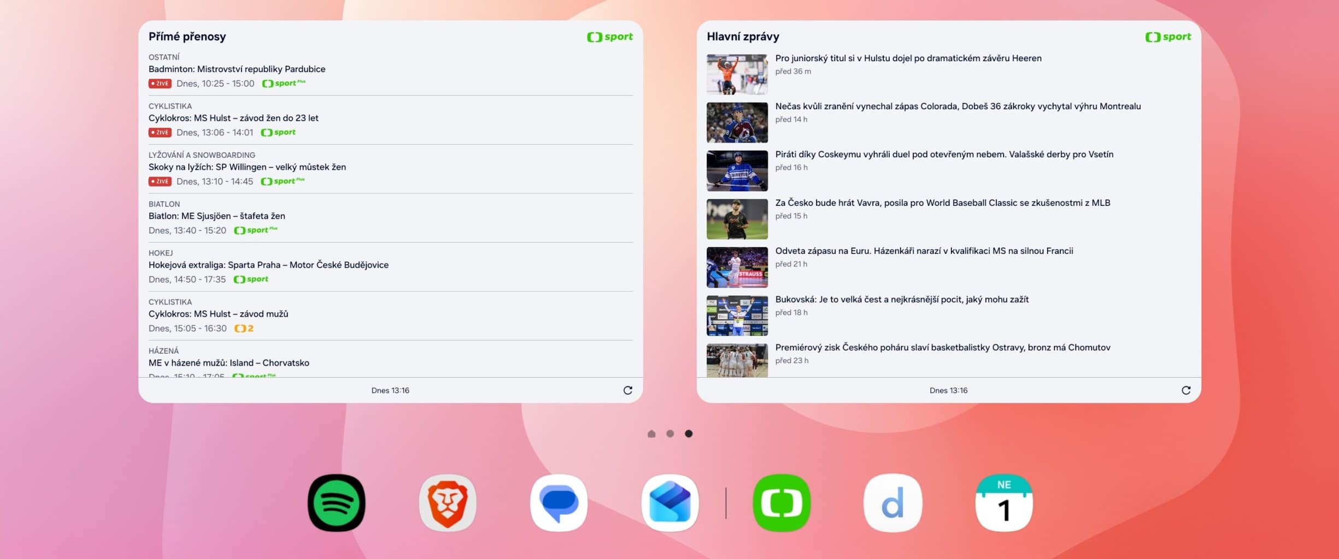Go to the first home screen page indicator

pyautogui.click(x=651, y=433)
